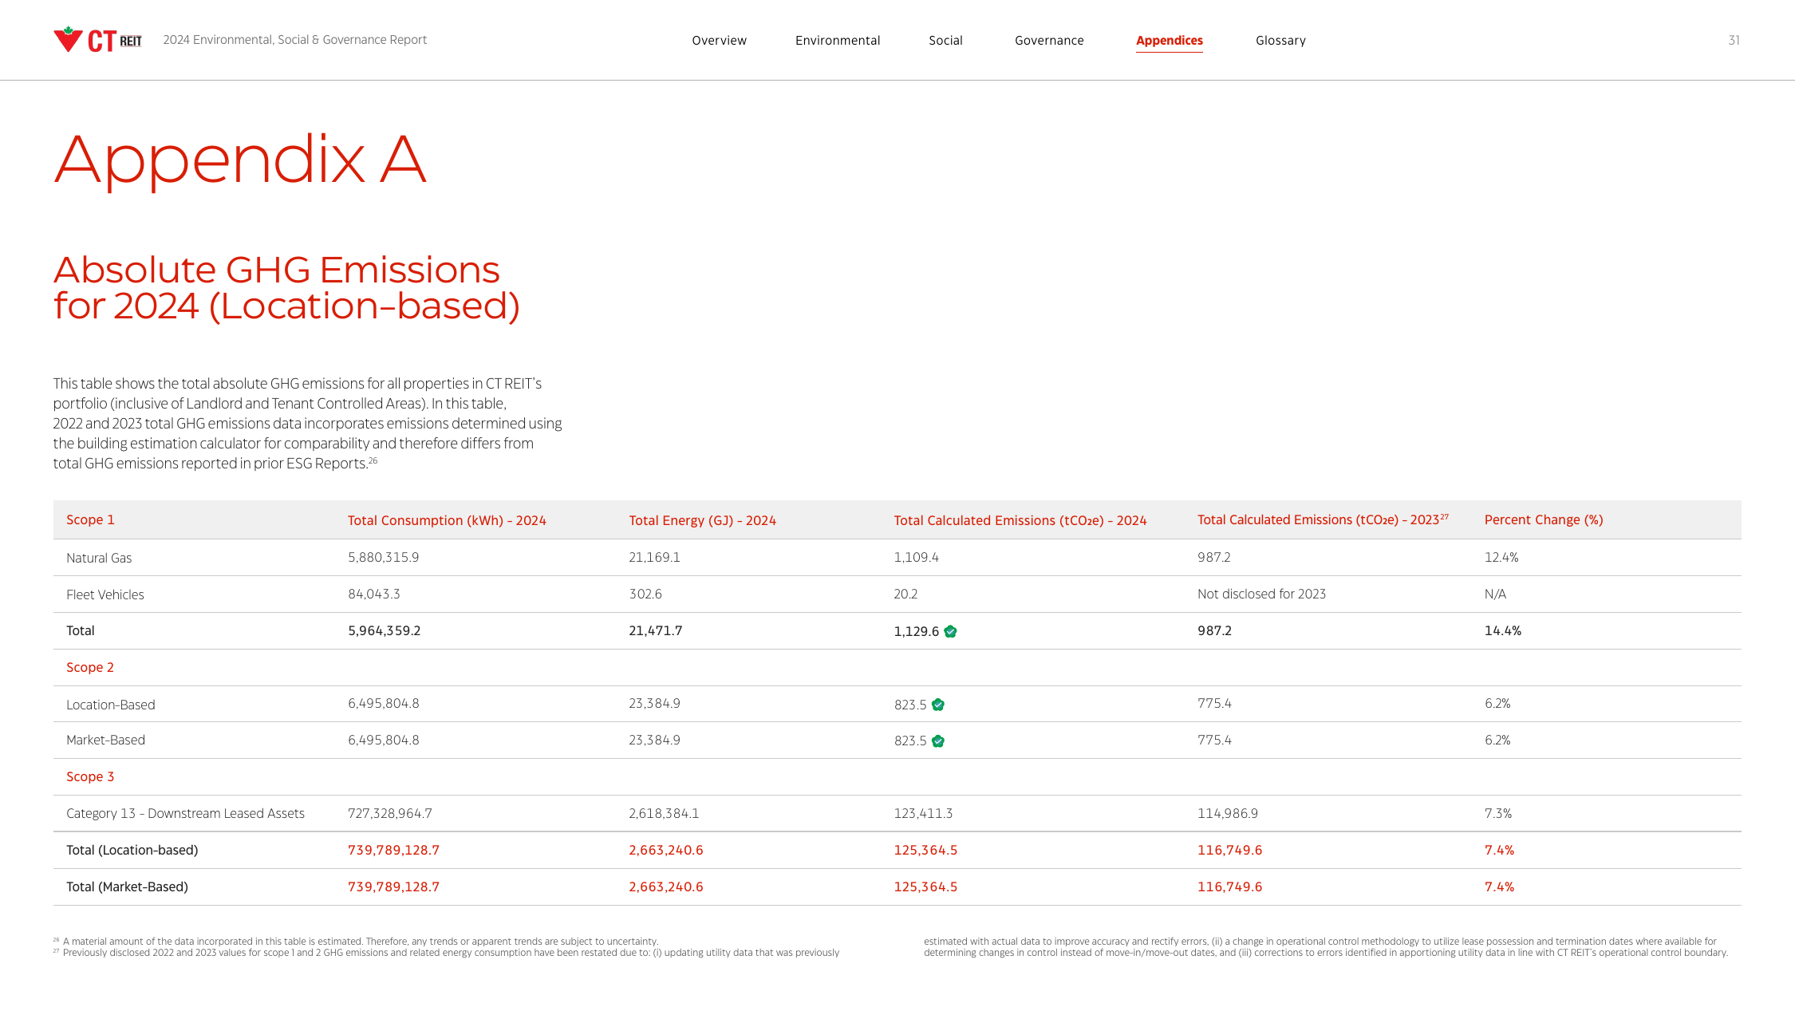Select the 'Natural Gas' row label
Viewport: 1795px width, 1011px height.
99,558
